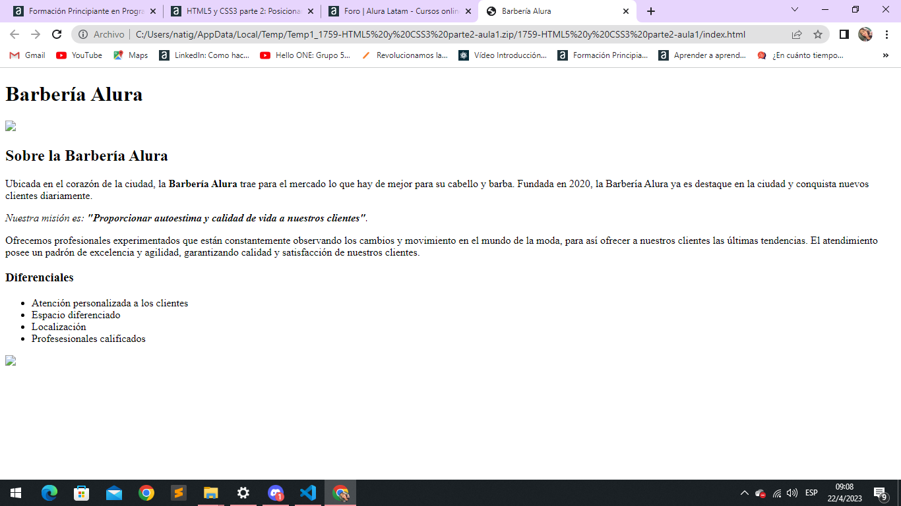Click the Sobre la Barbería Alura heading

(x=86, y=156)
